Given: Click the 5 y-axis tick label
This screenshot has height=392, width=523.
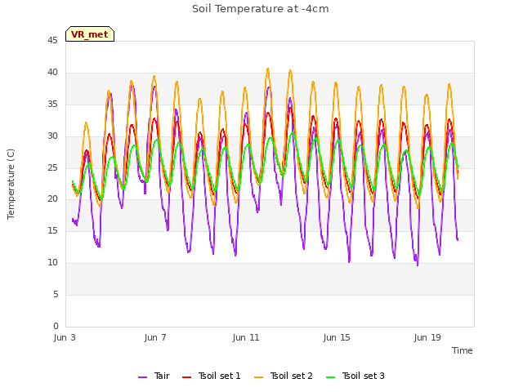Looking at the screenshot, I should pos(56,294).
